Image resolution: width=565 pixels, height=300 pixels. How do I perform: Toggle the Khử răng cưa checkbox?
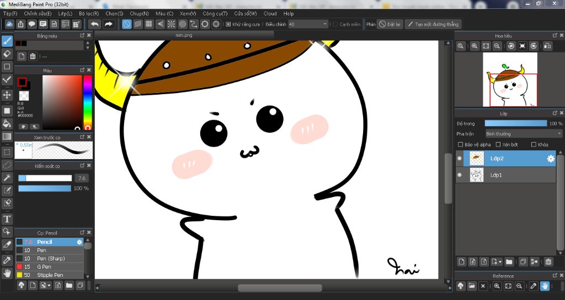[228, 24]
